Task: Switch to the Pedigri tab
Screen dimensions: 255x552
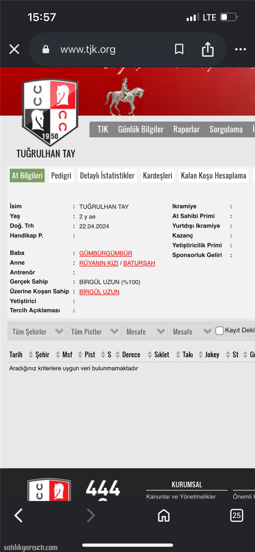Action: pyautogui.click(x=61, y=176)
